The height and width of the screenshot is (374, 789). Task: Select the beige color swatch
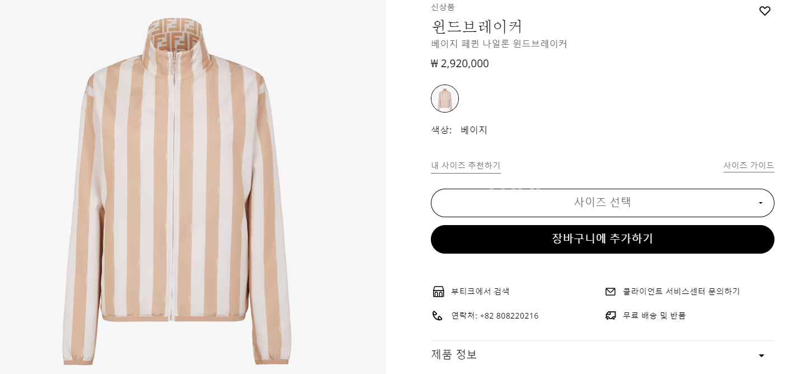tap(445, 99)
